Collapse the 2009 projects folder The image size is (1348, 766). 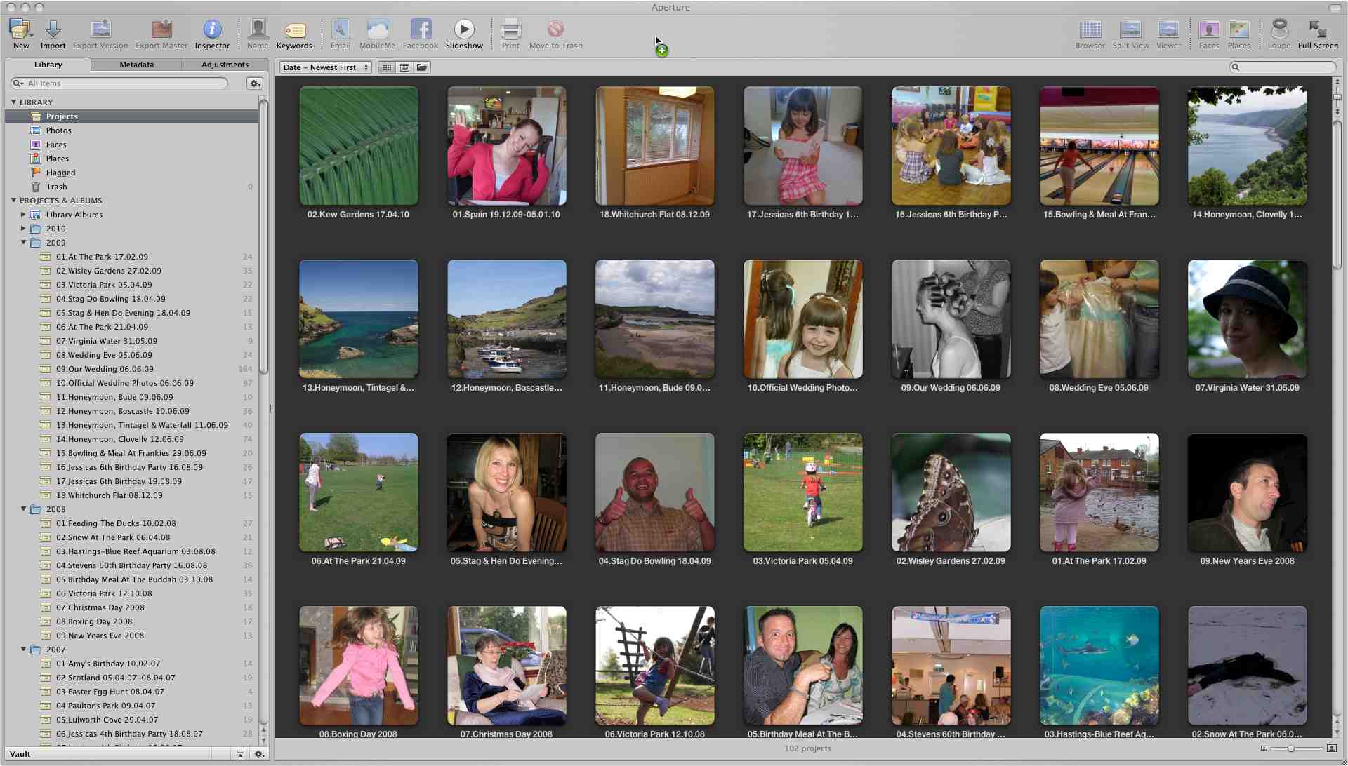(24, 243)
